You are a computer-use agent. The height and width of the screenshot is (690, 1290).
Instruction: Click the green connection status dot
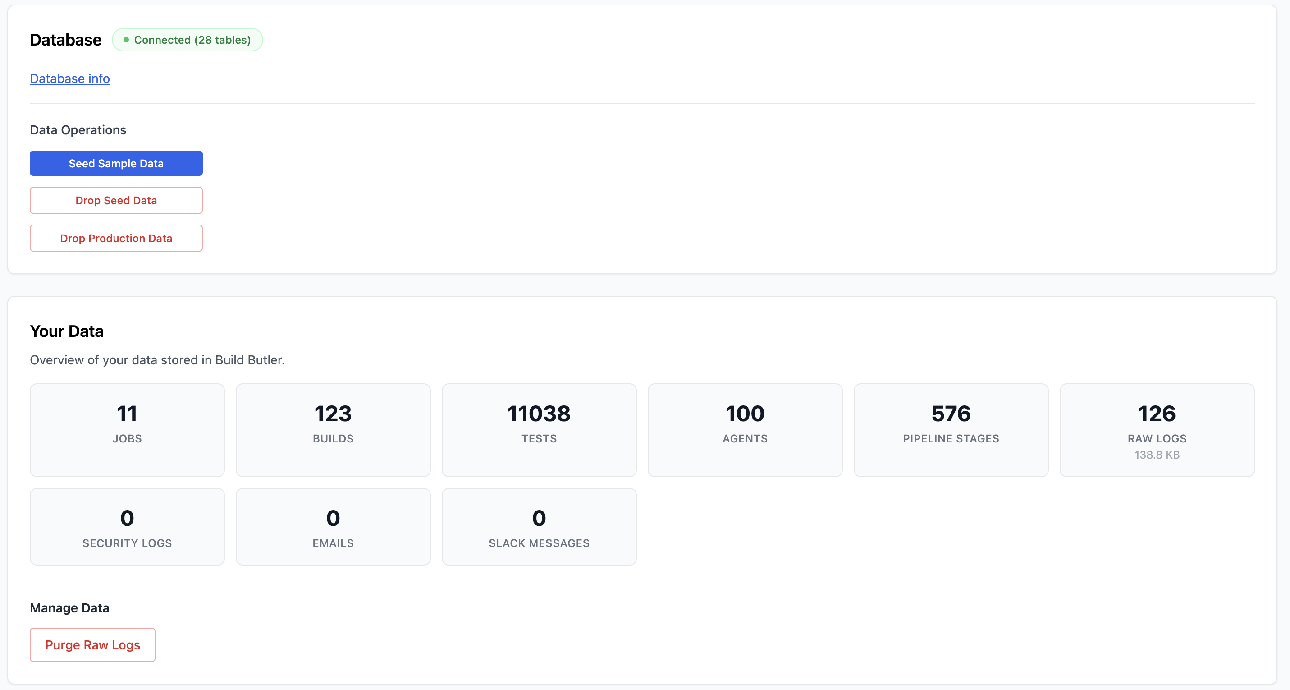(126, 40)
